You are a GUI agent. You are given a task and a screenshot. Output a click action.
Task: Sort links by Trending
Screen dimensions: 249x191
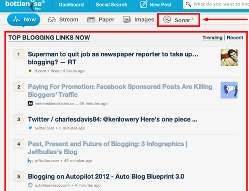pos(212,38)
